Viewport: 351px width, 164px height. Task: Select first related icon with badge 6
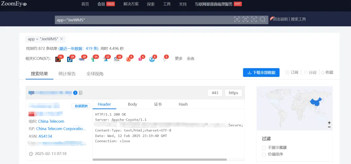point(140,59)
